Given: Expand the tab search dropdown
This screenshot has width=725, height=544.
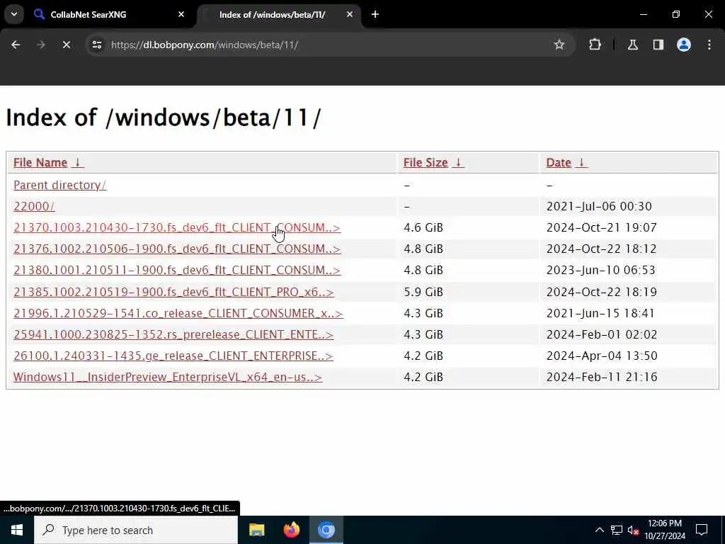Looking at the screenshot, I should tap(14, 14).
